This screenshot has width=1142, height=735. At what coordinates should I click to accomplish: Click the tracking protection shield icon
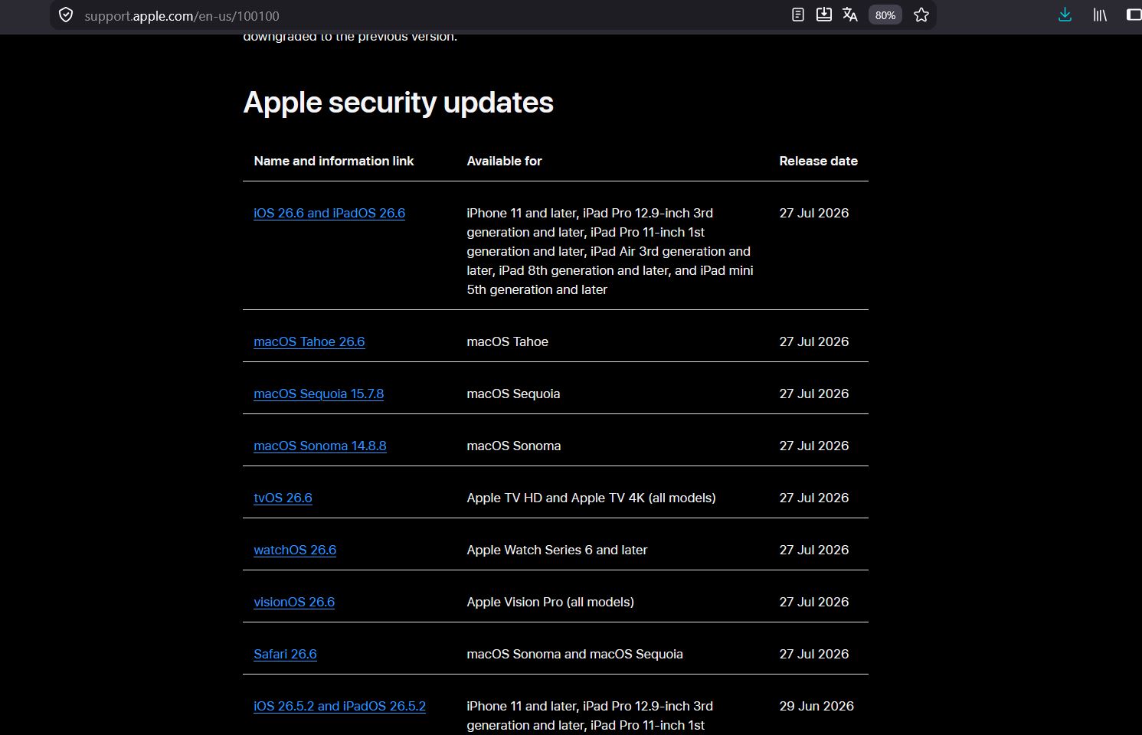click(66, 15)
